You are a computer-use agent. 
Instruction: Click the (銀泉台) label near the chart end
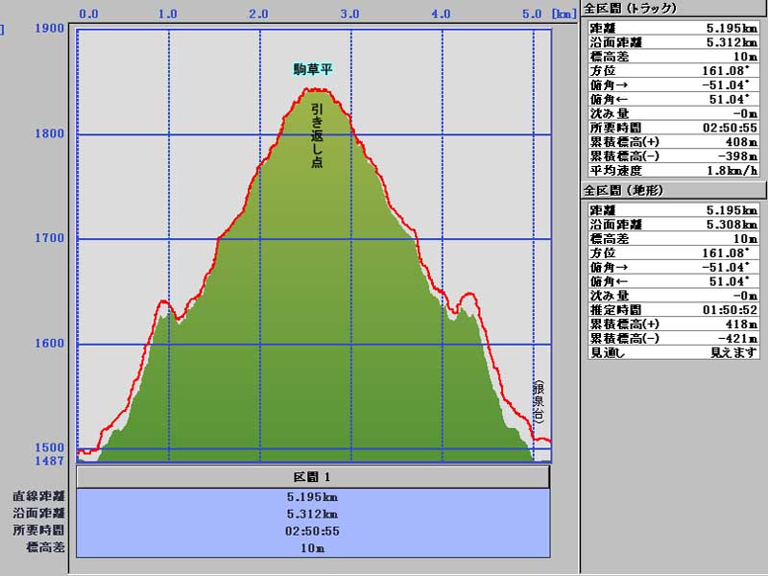point(539,402)
